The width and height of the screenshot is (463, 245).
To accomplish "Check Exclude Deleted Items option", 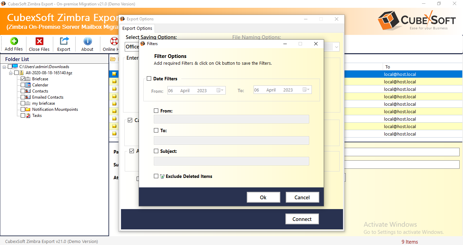I will pyautogui.click(x=156, y=176).
